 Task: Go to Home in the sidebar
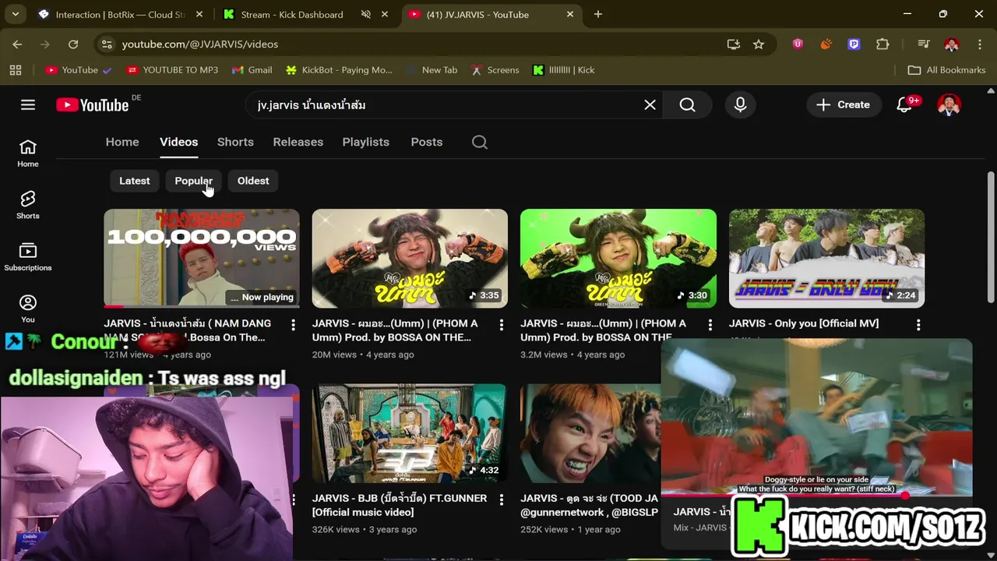[28, 153]
